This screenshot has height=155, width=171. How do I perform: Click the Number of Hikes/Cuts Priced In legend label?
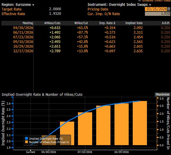pos(49,142)
